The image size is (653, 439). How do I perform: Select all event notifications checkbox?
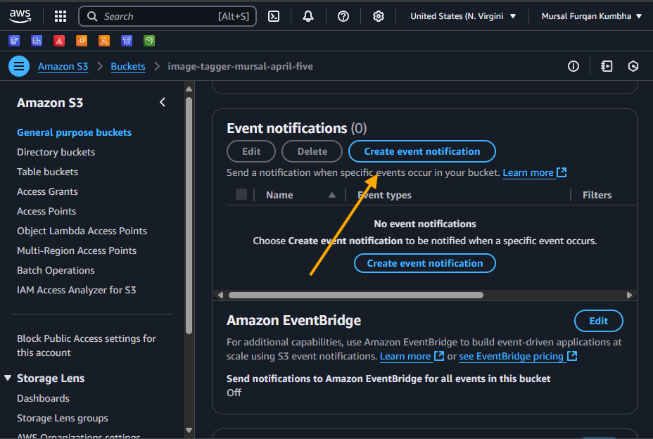(241, 194)
